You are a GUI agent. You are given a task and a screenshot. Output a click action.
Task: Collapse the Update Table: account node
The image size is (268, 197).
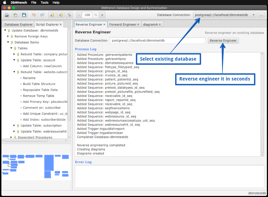tap(14, 60)
